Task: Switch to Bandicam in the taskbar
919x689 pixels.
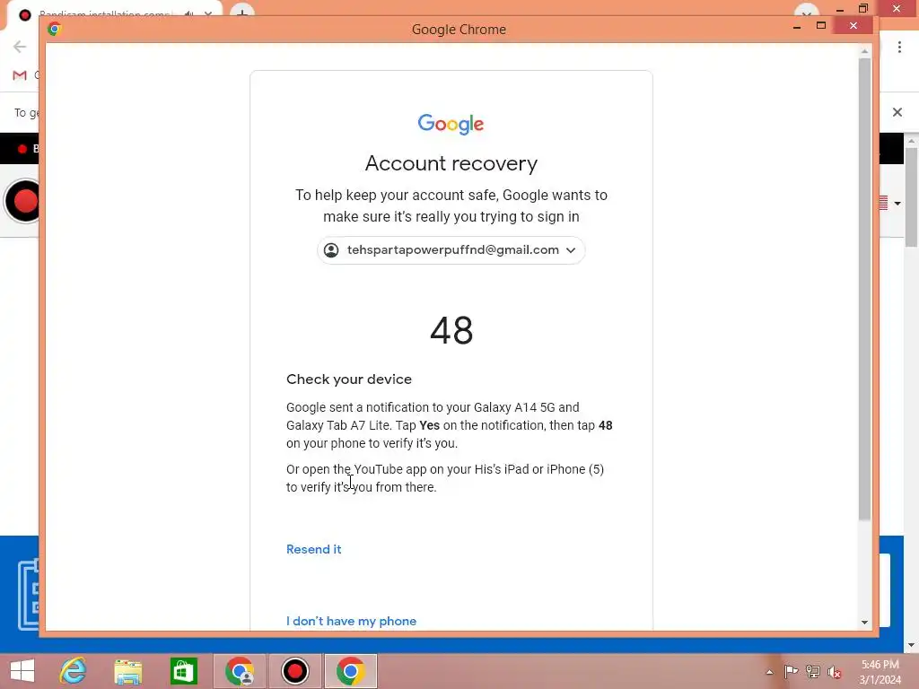Action: click(294, 671)
